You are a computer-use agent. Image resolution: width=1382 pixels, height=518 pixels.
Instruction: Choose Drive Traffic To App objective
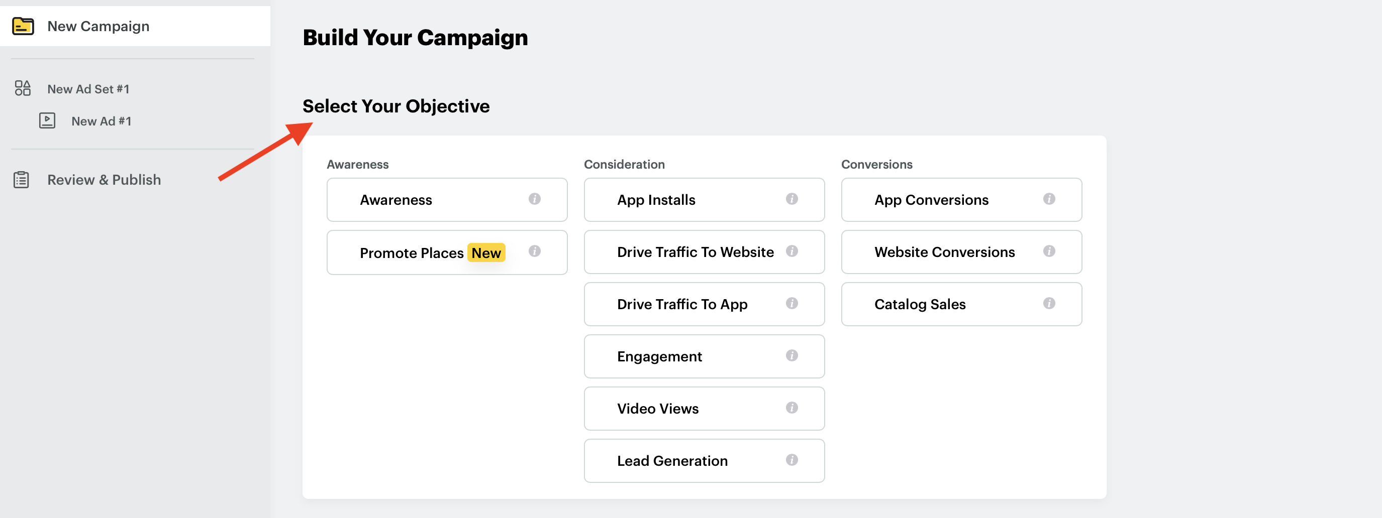pyautogui.click(x=705, y=304)
